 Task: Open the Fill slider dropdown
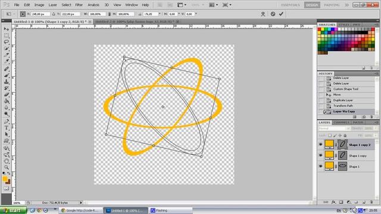tap(376, 136)
